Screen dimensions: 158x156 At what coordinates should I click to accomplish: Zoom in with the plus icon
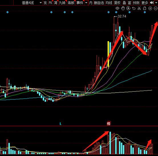pos(150,8)
